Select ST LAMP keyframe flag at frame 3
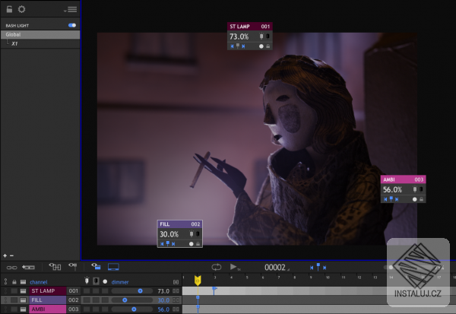Screen dimensions: 456x314 coord(214,290)
